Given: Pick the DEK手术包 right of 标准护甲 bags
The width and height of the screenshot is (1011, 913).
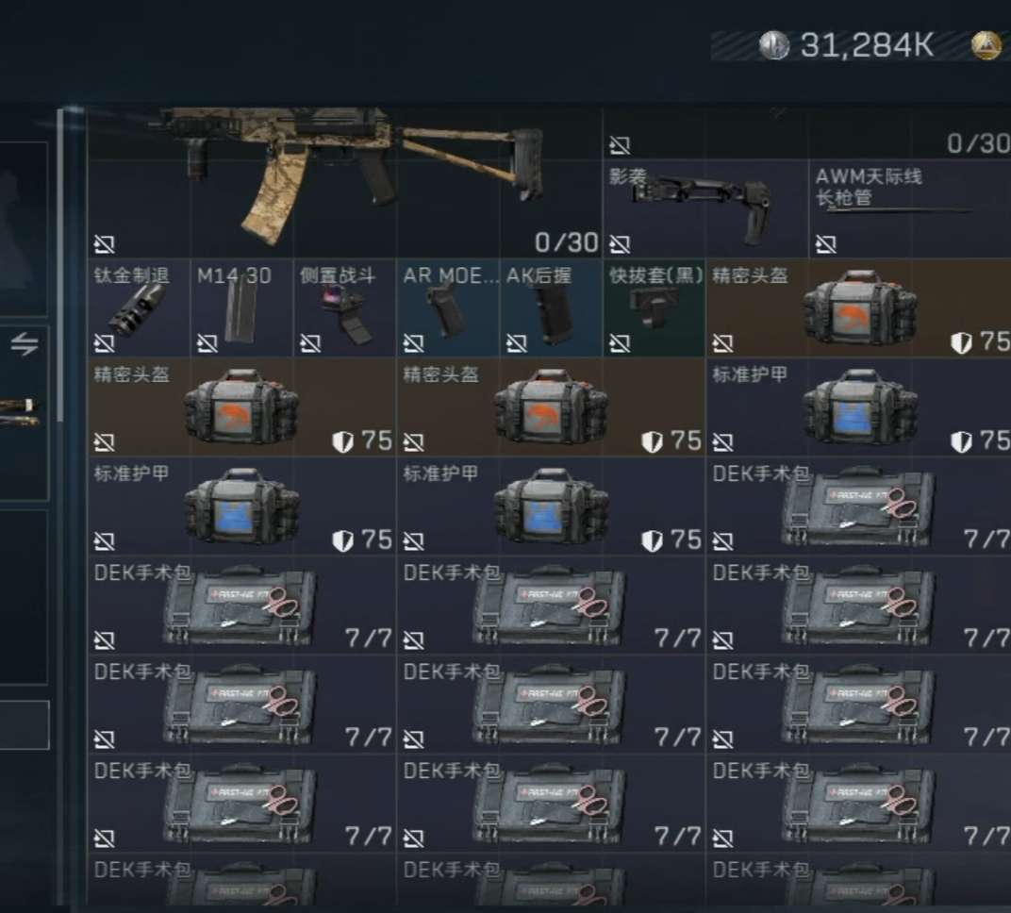Looking at the screenshot, I should [x=859, y=506].
